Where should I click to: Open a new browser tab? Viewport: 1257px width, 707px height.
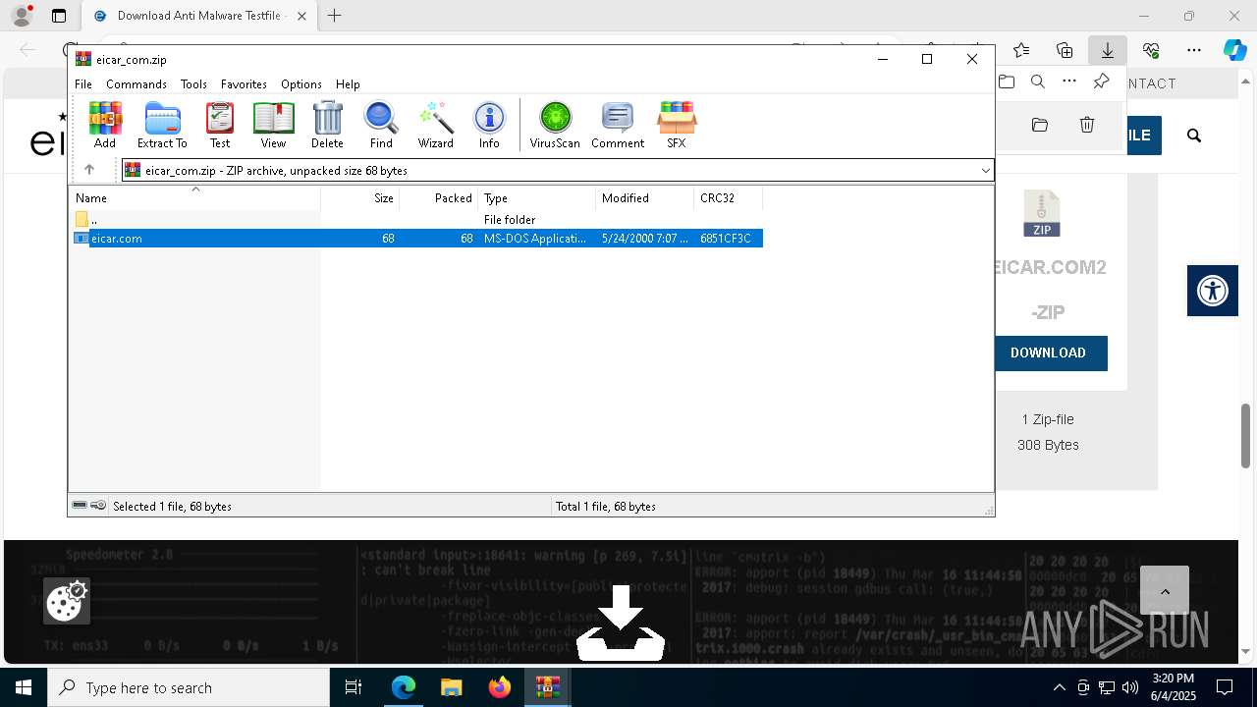[335, 16]
